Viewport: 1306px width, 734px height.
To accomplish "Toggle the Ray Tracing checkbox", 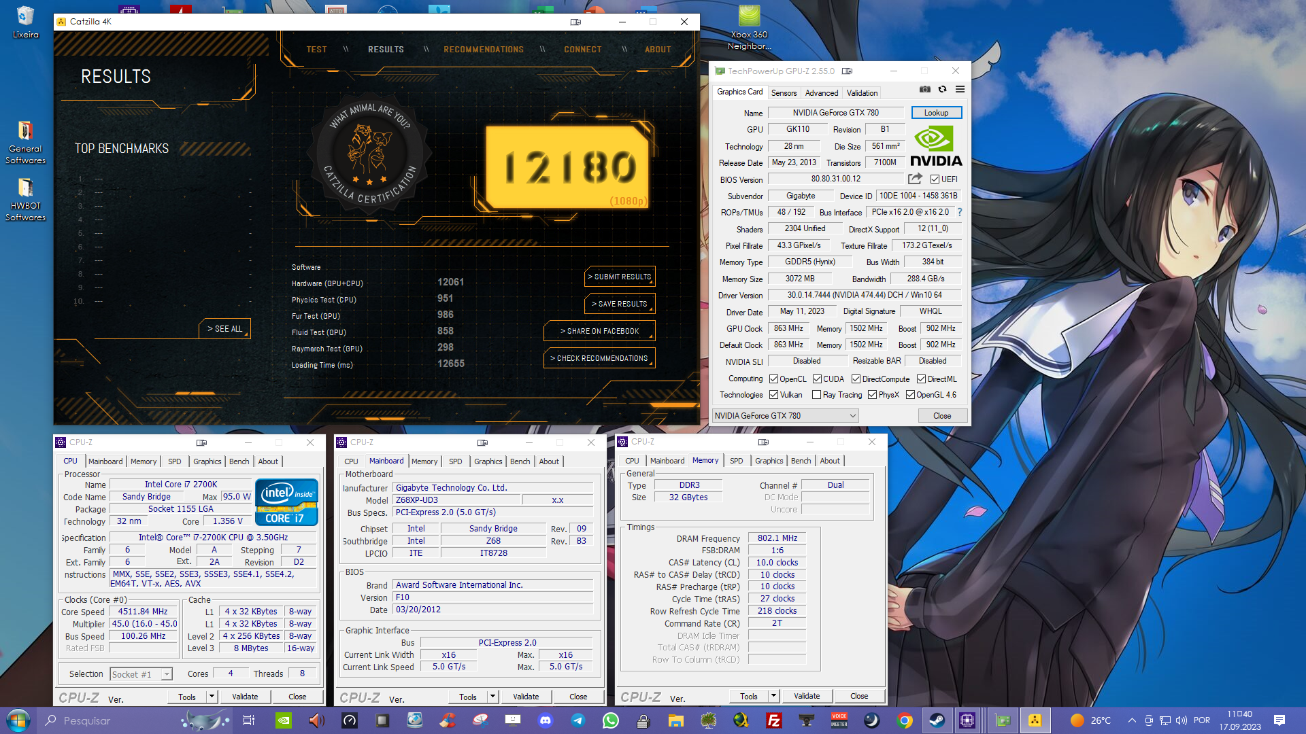I will [x=816, y=395].
